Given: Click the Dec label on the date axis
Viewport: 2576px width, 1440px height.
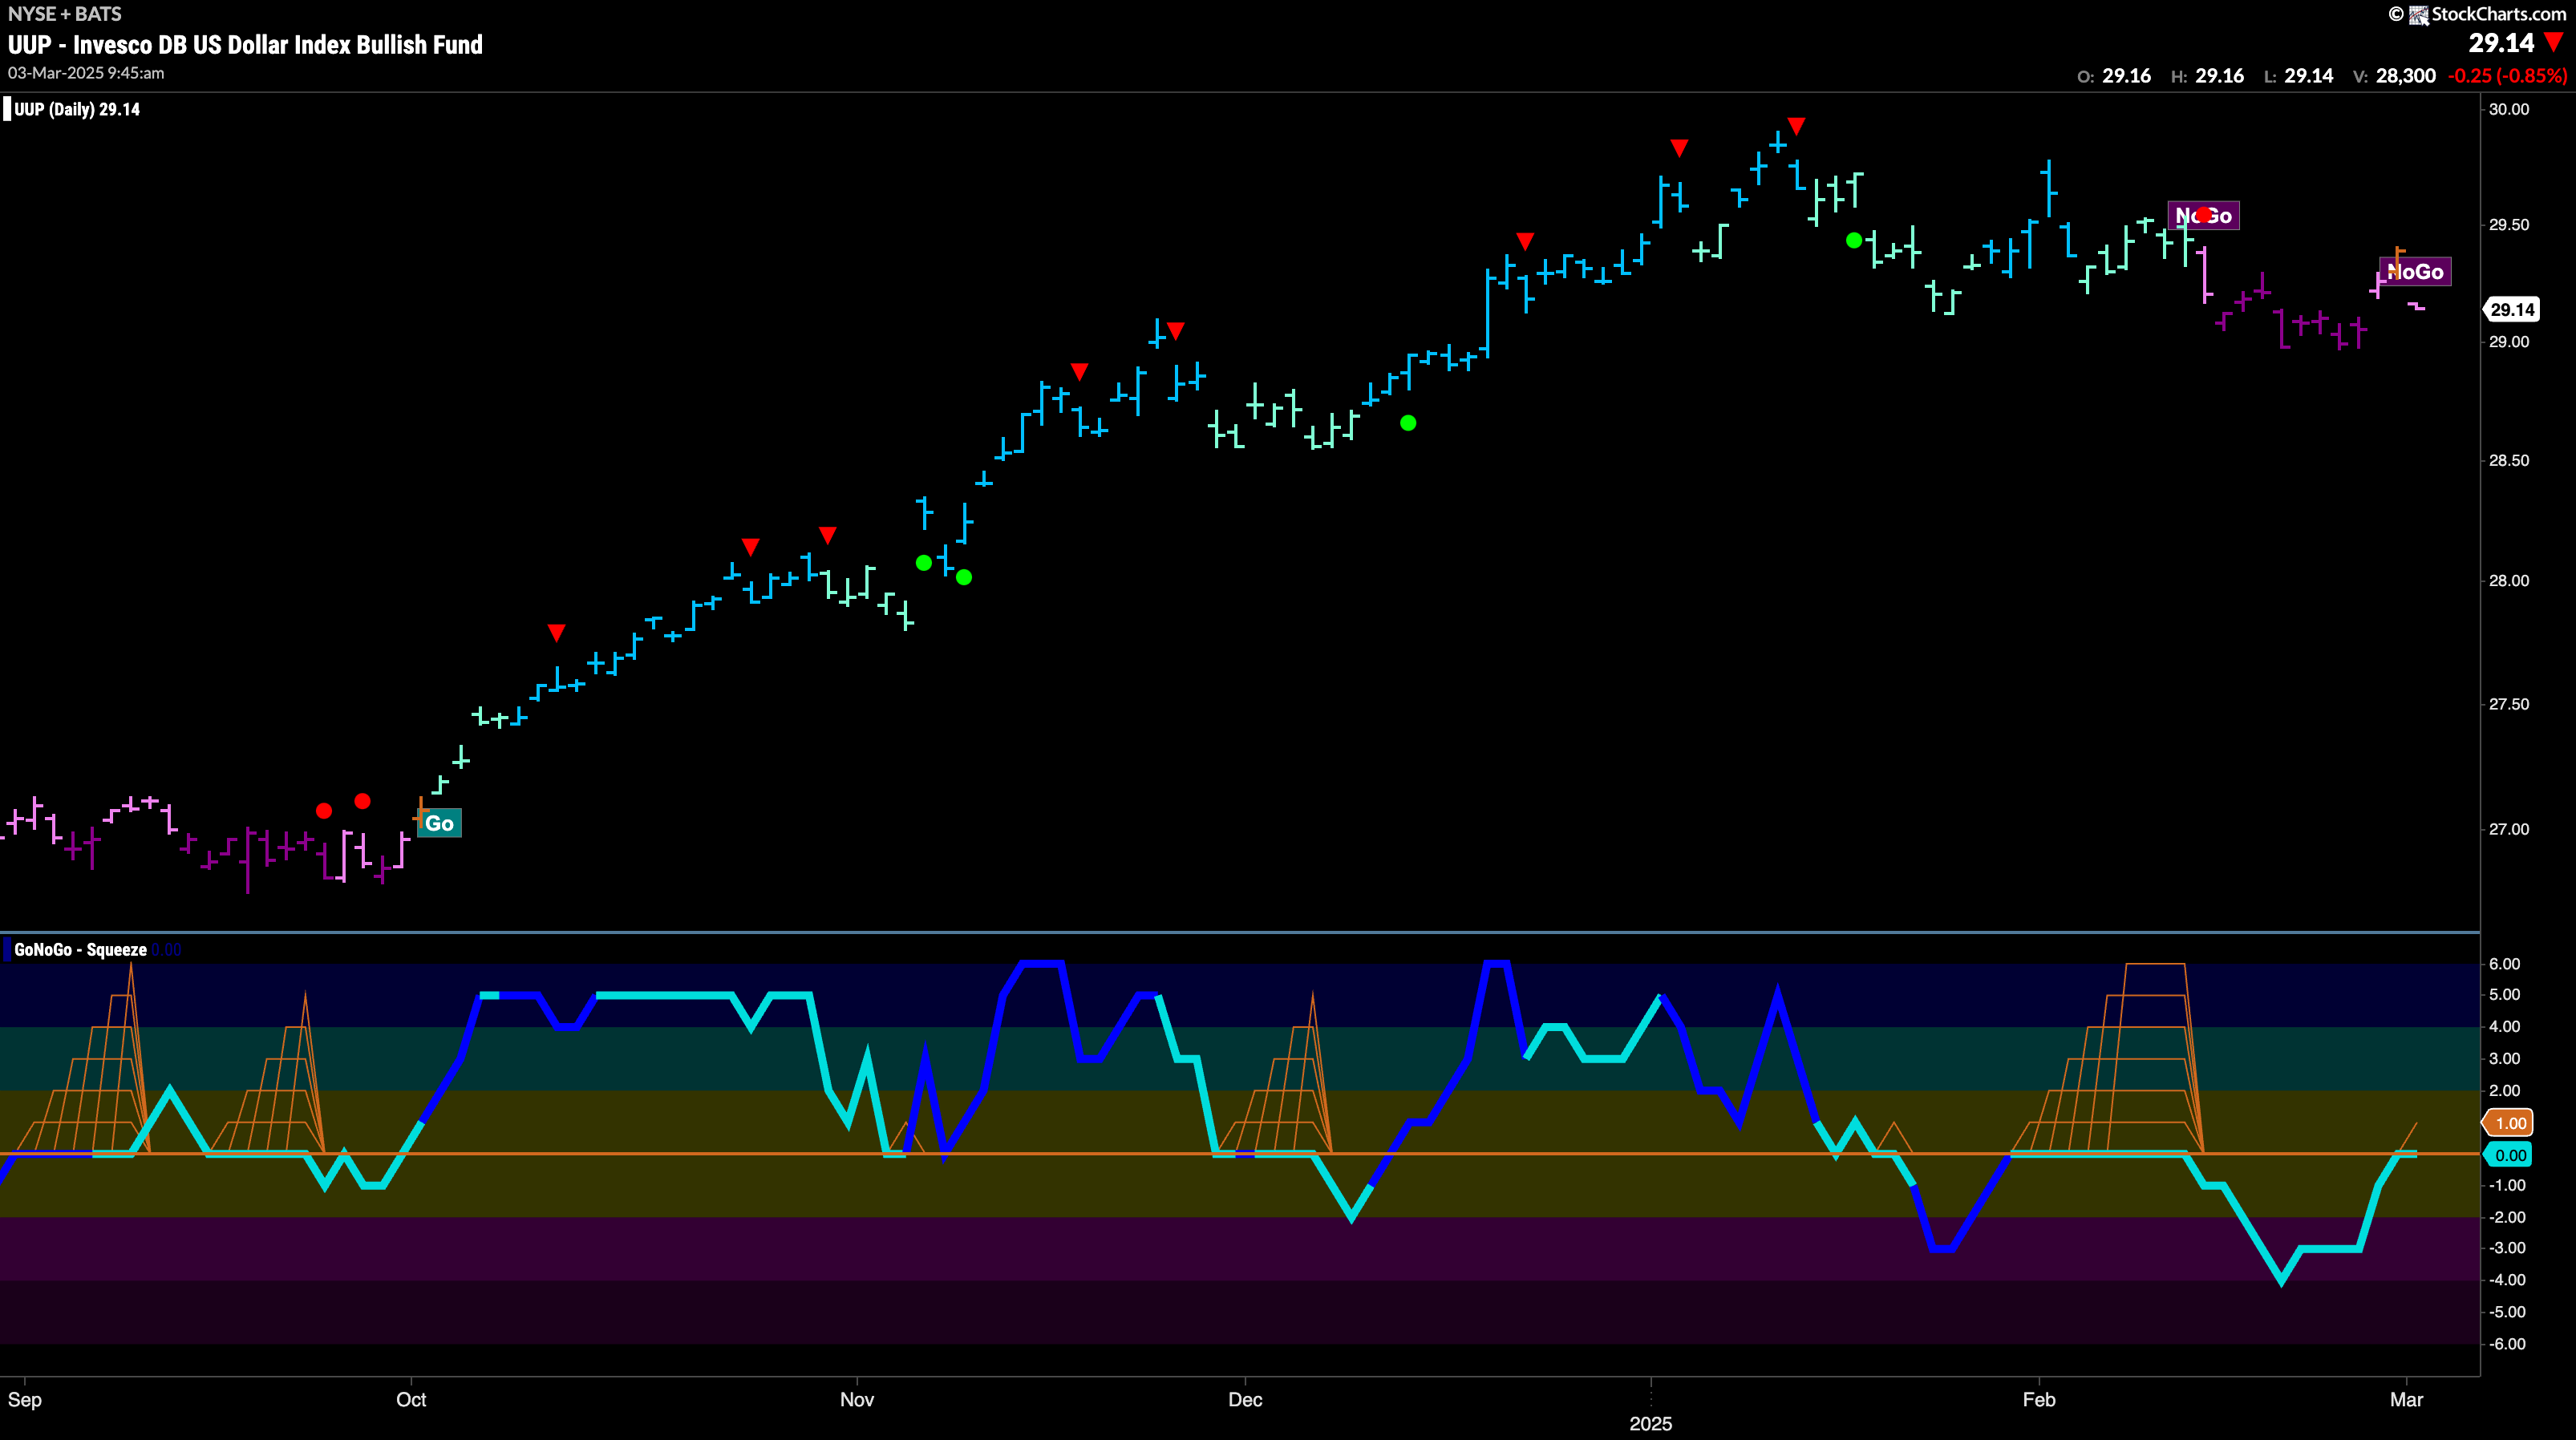Looking at the screenshot, I should 1245,1399.
